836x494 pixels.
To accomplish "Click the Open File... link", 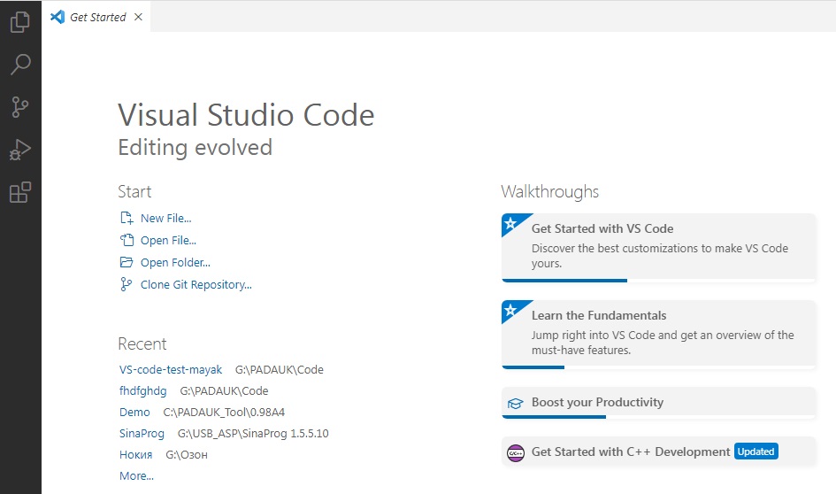I will pos(168,240).
